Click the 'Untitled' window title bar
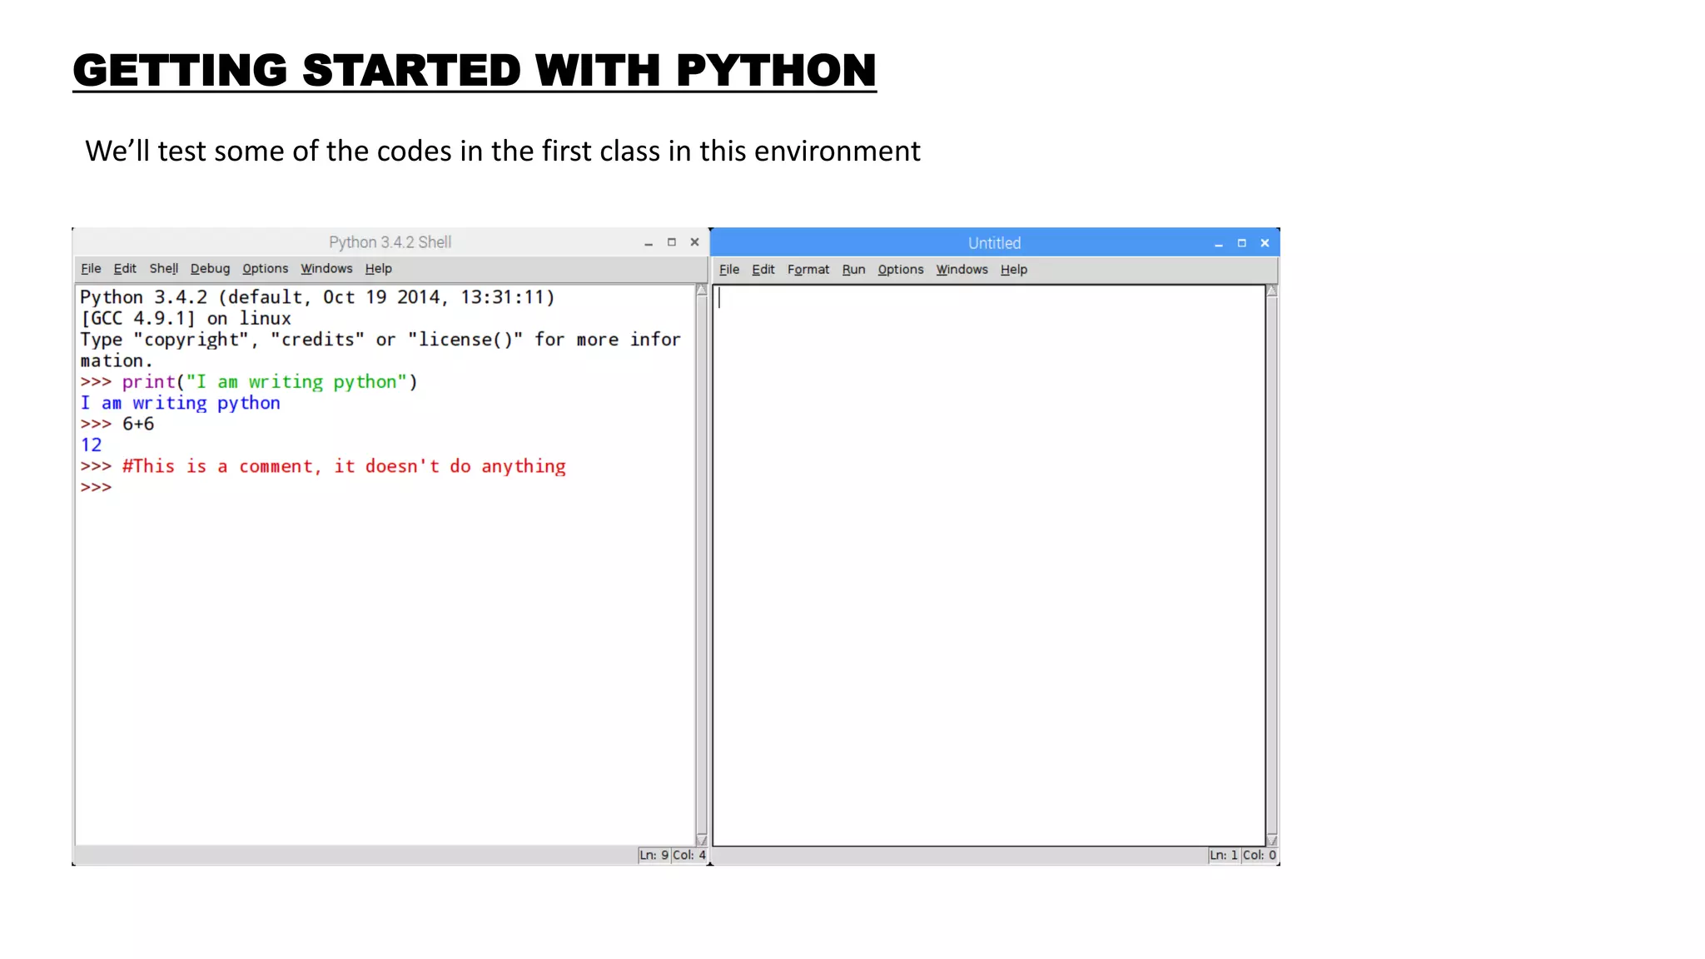This screenshot has width=1705, height=959. (994, 243)
